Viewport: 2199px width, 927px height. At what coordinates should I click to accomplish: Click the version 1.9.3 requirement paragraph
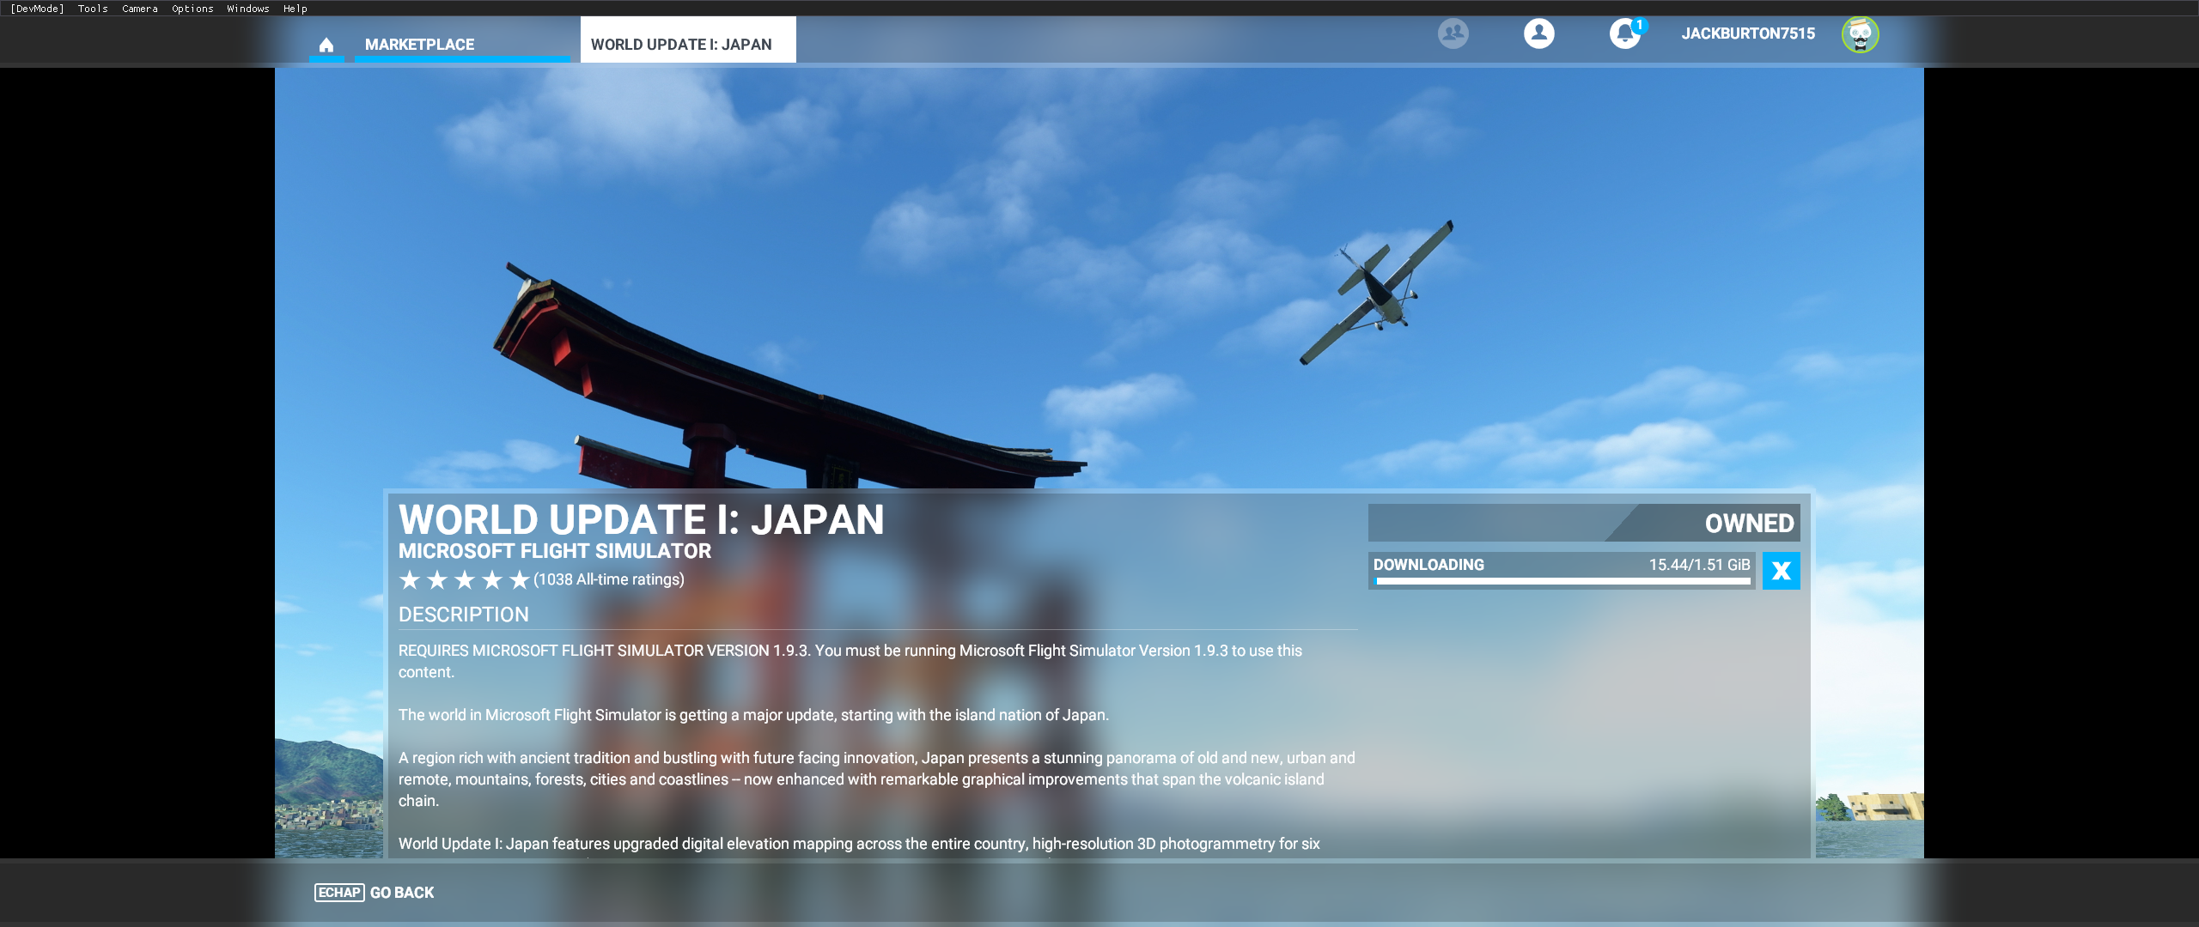(850, 661)
